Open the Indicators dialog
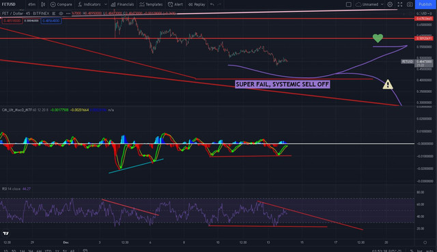 coord(89,4)
